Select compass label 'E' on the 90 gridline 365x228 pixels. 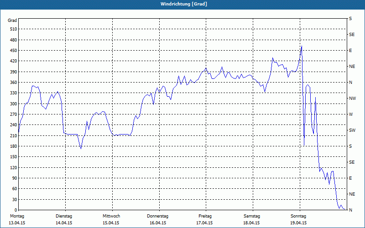coord(350,178)
